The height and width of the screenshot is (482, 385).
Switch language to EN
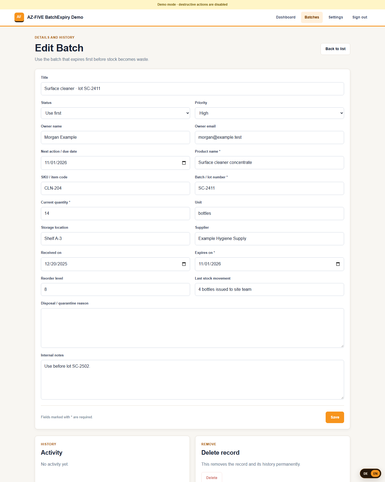click(375, 474)
